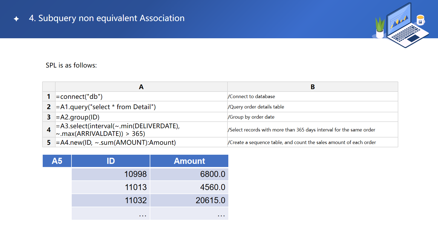Click the =A4.new(ID, ~.sum(AMOUNT):Amount) cell
Screen dimensions: 438x246
(141, 142)
